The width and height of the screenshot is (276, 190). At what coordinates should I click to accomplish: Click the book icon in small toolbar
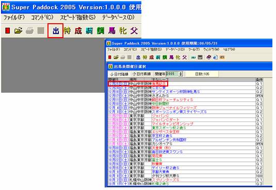point(208,57)
